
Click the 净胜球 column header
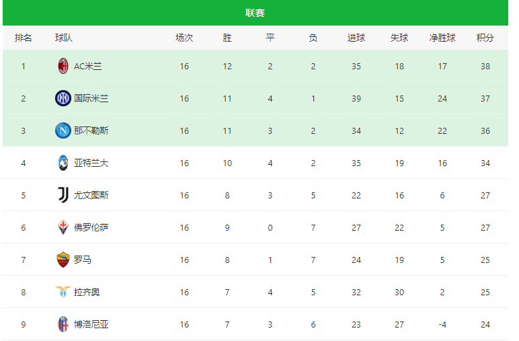pyautogui.click(x=442, y=38)
